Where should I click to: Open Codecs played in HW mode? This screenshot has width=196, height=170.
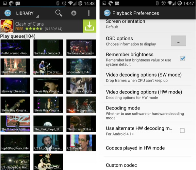[x=148, y=148]
